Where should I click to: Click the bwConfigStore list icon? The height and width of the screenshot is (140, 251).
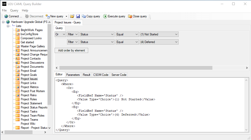pos(18,34)
